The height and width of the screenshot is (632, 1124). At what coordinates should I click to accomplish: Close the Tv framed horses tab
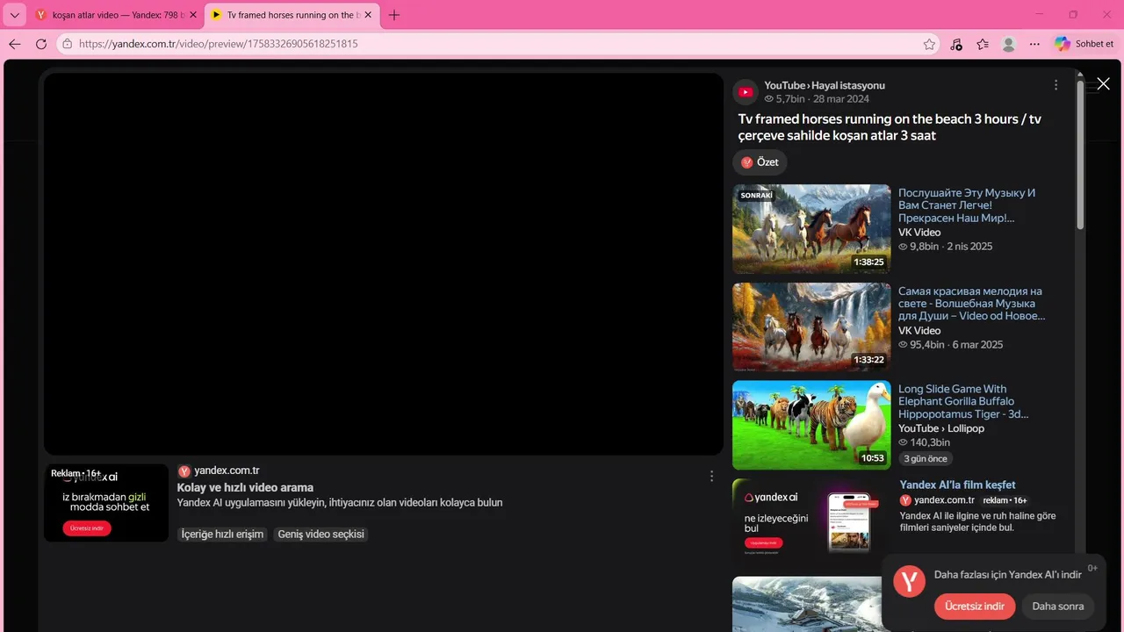(369, 15)
